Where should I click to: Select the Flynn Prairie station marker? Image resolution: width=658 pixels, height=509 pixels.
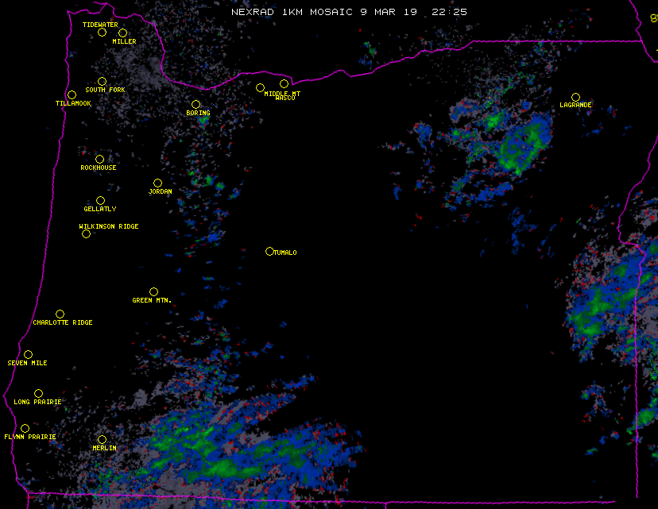25,429
